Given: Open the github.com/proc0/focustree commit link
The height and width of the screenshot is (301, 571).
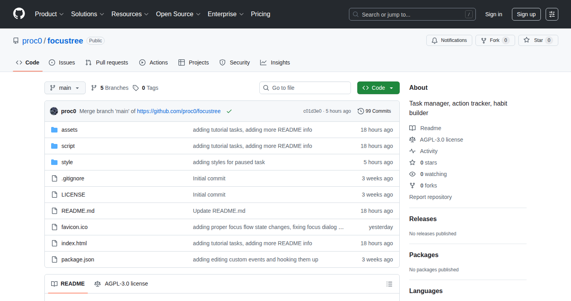Looking at the screenshot, I should (179, 111).
